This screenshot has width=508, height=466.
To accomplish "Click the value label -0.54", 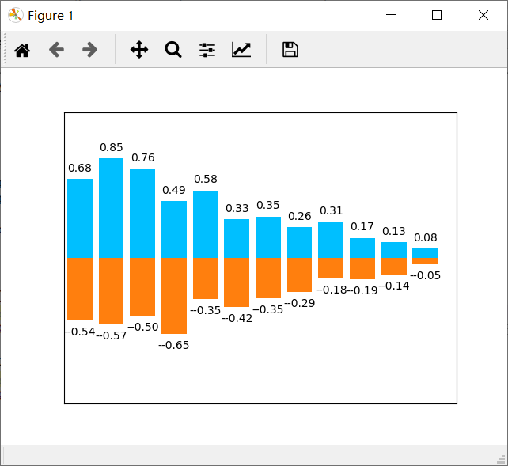I will (80, 332).
